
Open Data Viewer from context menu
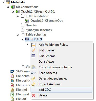[61, 62]
